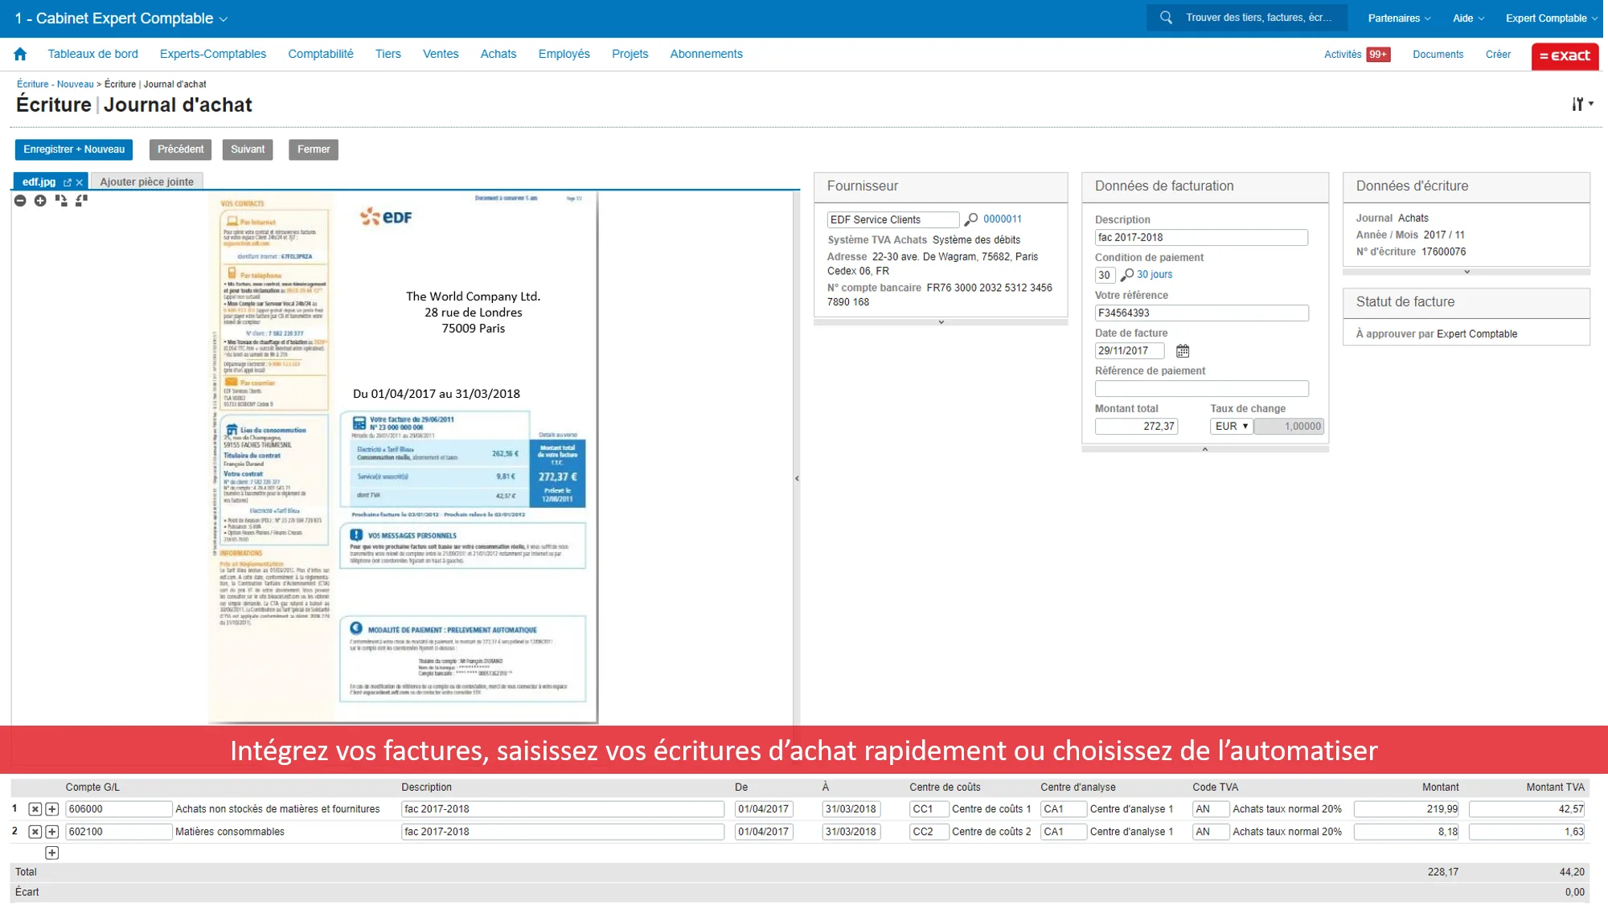The width and height of the screenshot is (1608, 904).
Task: Open the Tiers menu
Action: coord(388,54)
